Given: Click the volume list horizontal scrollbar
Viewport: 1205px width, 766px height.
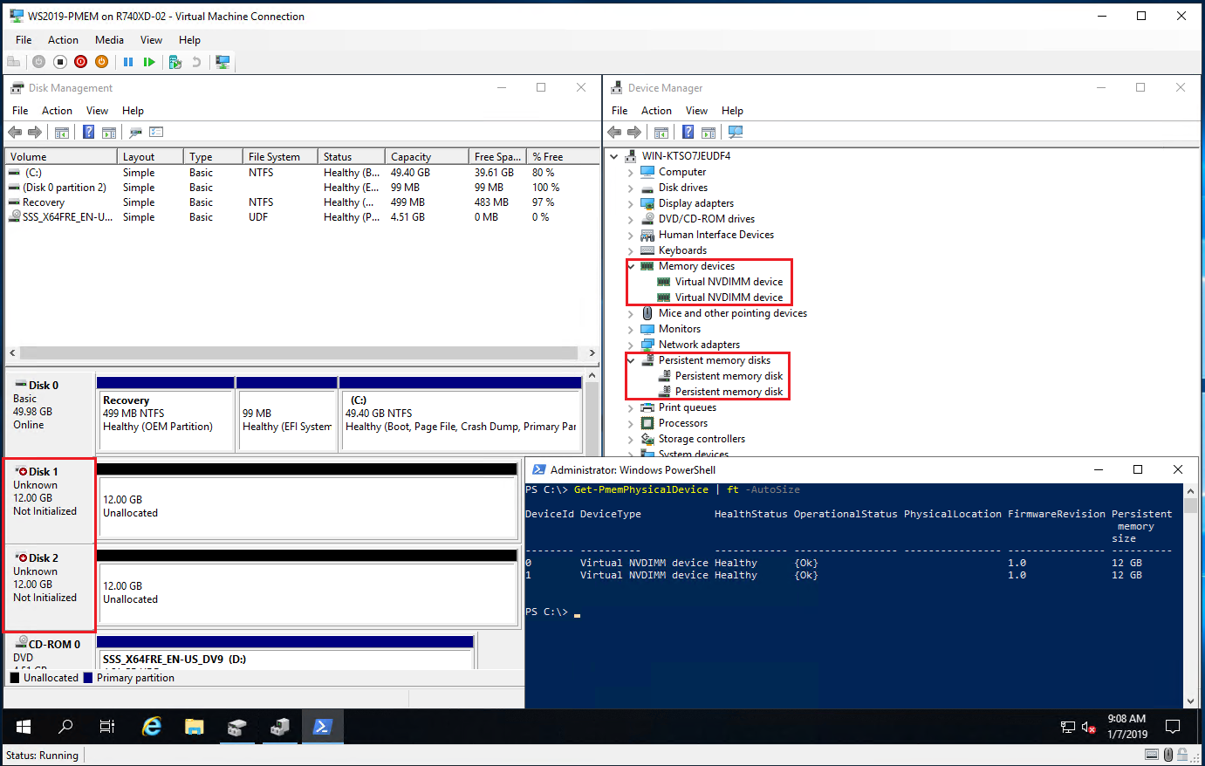Looking at the screenshot, I should point(298,353).
